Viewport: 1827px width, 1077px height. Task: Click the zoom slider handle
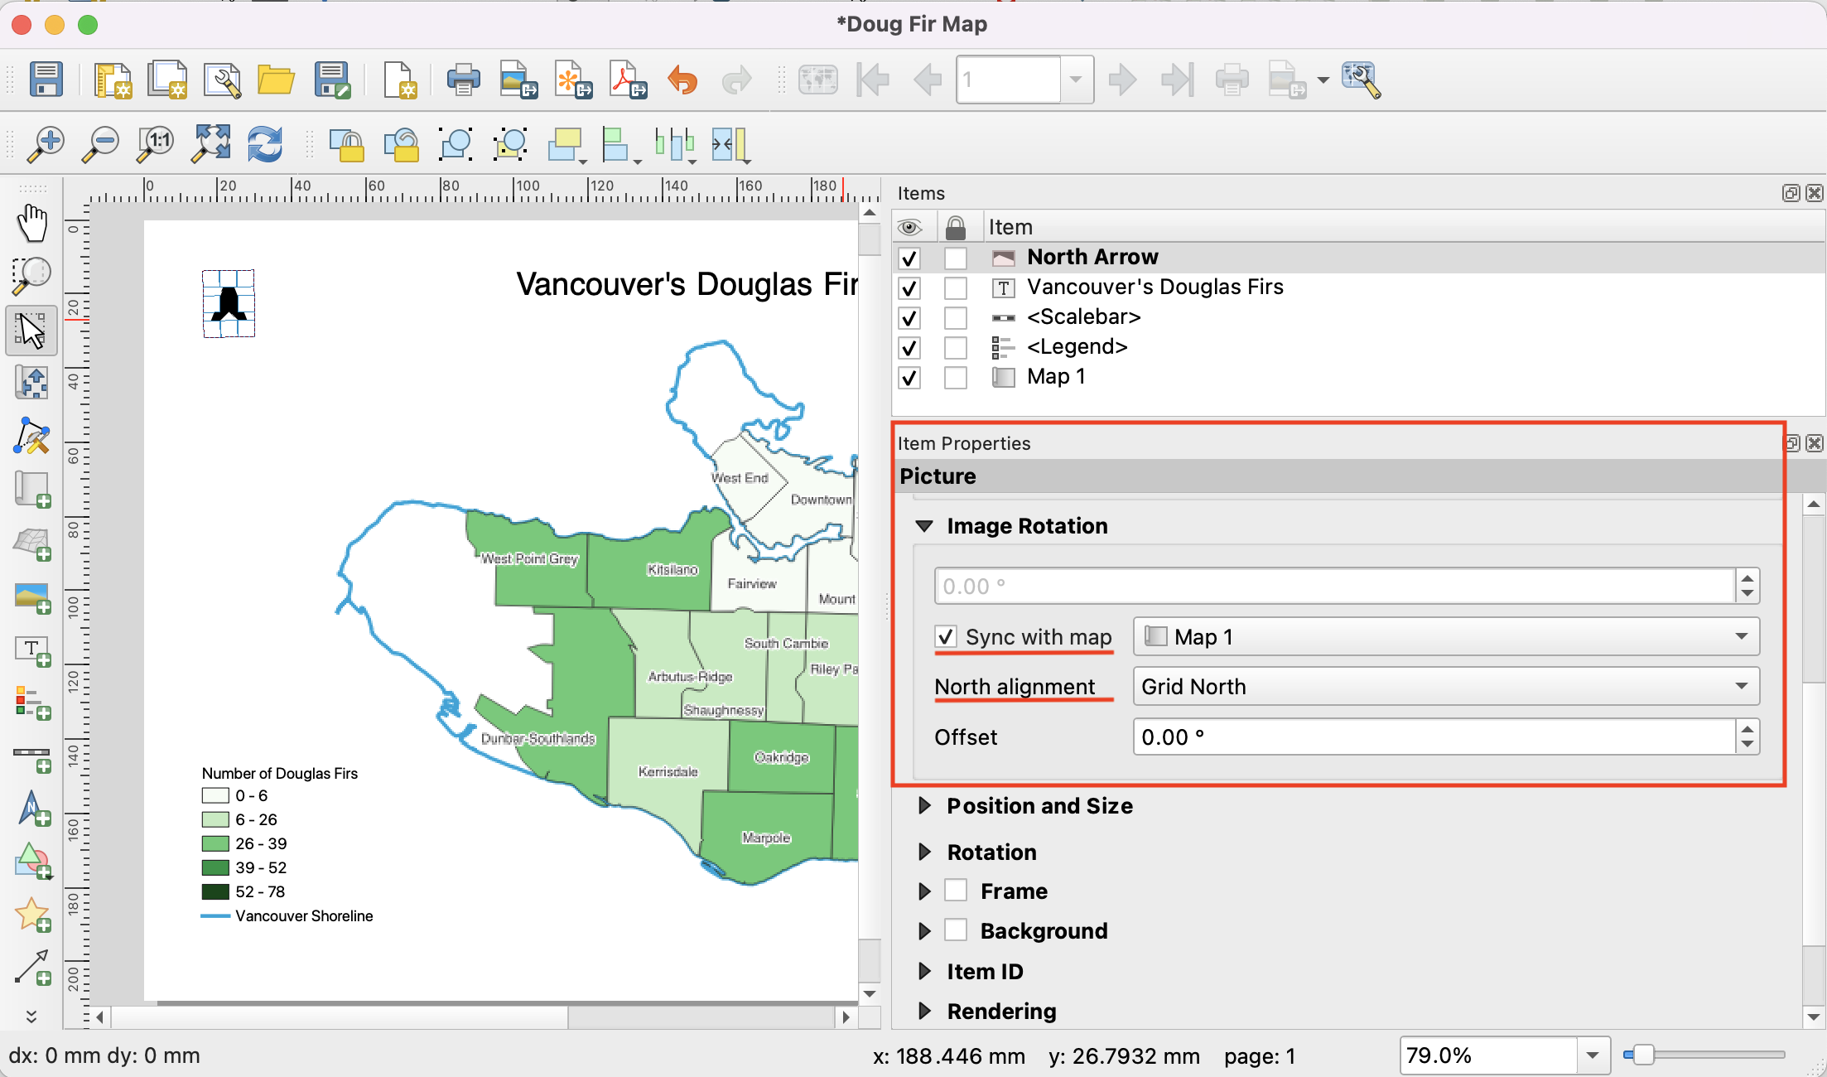1641,1055
